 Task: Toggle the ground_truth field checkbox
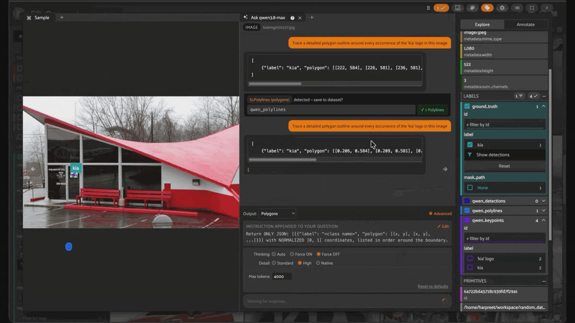(467, 106)
